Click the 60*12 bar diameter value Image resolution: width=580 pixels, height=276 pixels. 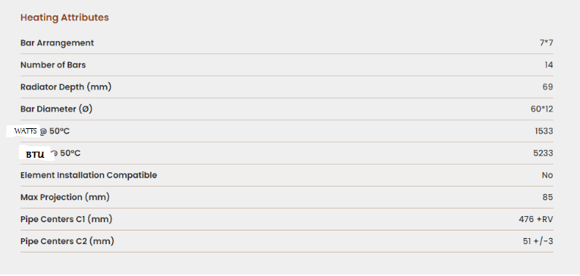[x=542, y=109]
